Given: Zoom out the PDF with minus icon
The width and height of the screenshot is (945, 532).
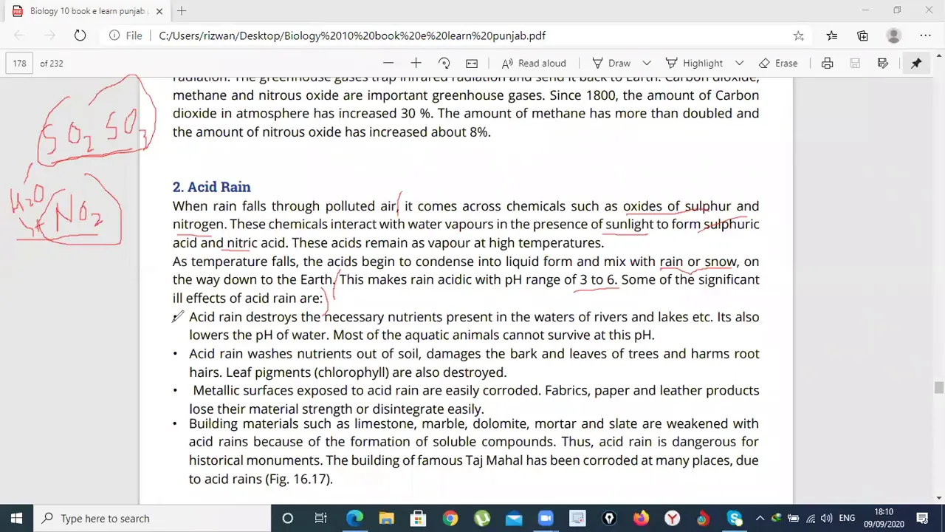Looking at the screenshot, I should click(x=388, y=64).
